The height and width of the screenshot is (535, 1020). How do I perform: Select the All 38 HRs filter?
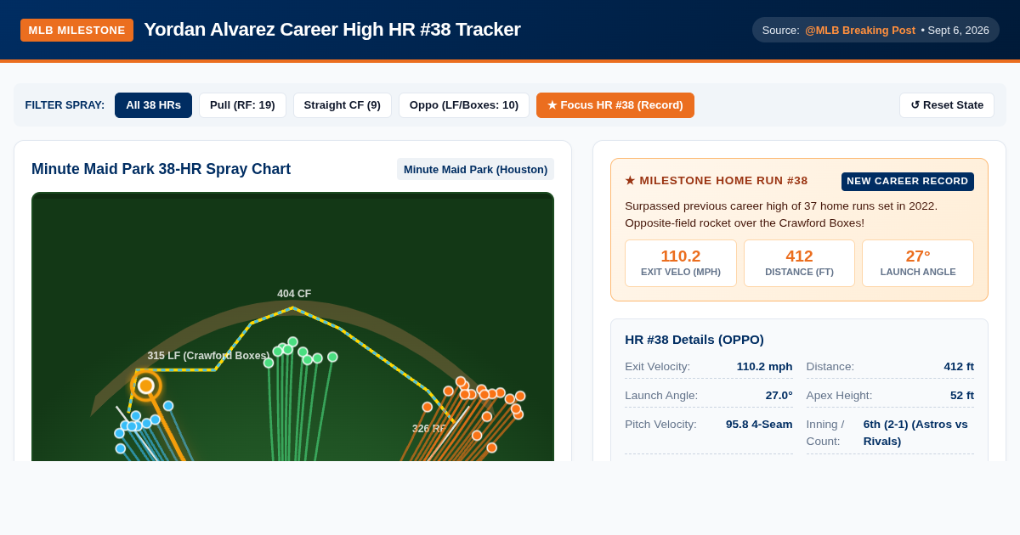(153, 105)
